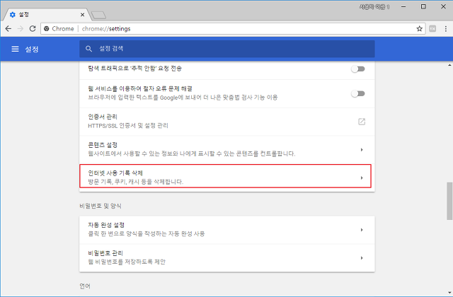The height and width of the screenshot is (297, 453).
Task: Close the 설정 tab
Action: pos(82,14)
